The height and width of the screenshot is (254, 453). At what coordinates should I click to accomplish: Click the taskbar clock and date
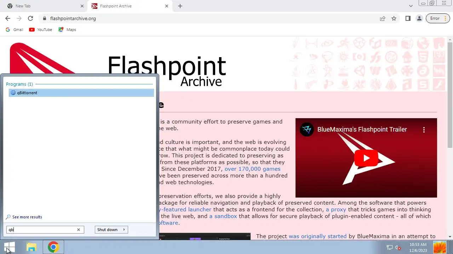418,247
